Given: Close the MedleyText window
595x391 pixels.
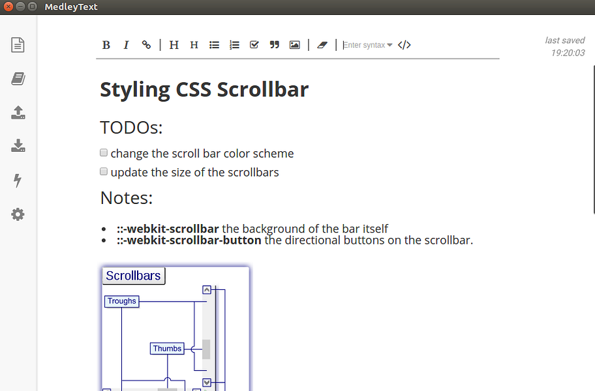Looking at the screenshot, I should coord(8,7).
